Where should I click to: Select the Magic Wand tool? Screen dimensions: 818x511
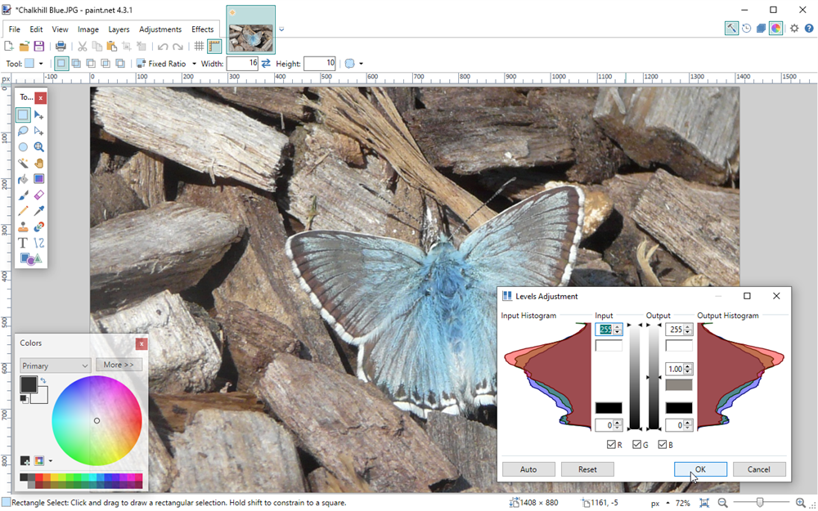(x=23, y=163)
